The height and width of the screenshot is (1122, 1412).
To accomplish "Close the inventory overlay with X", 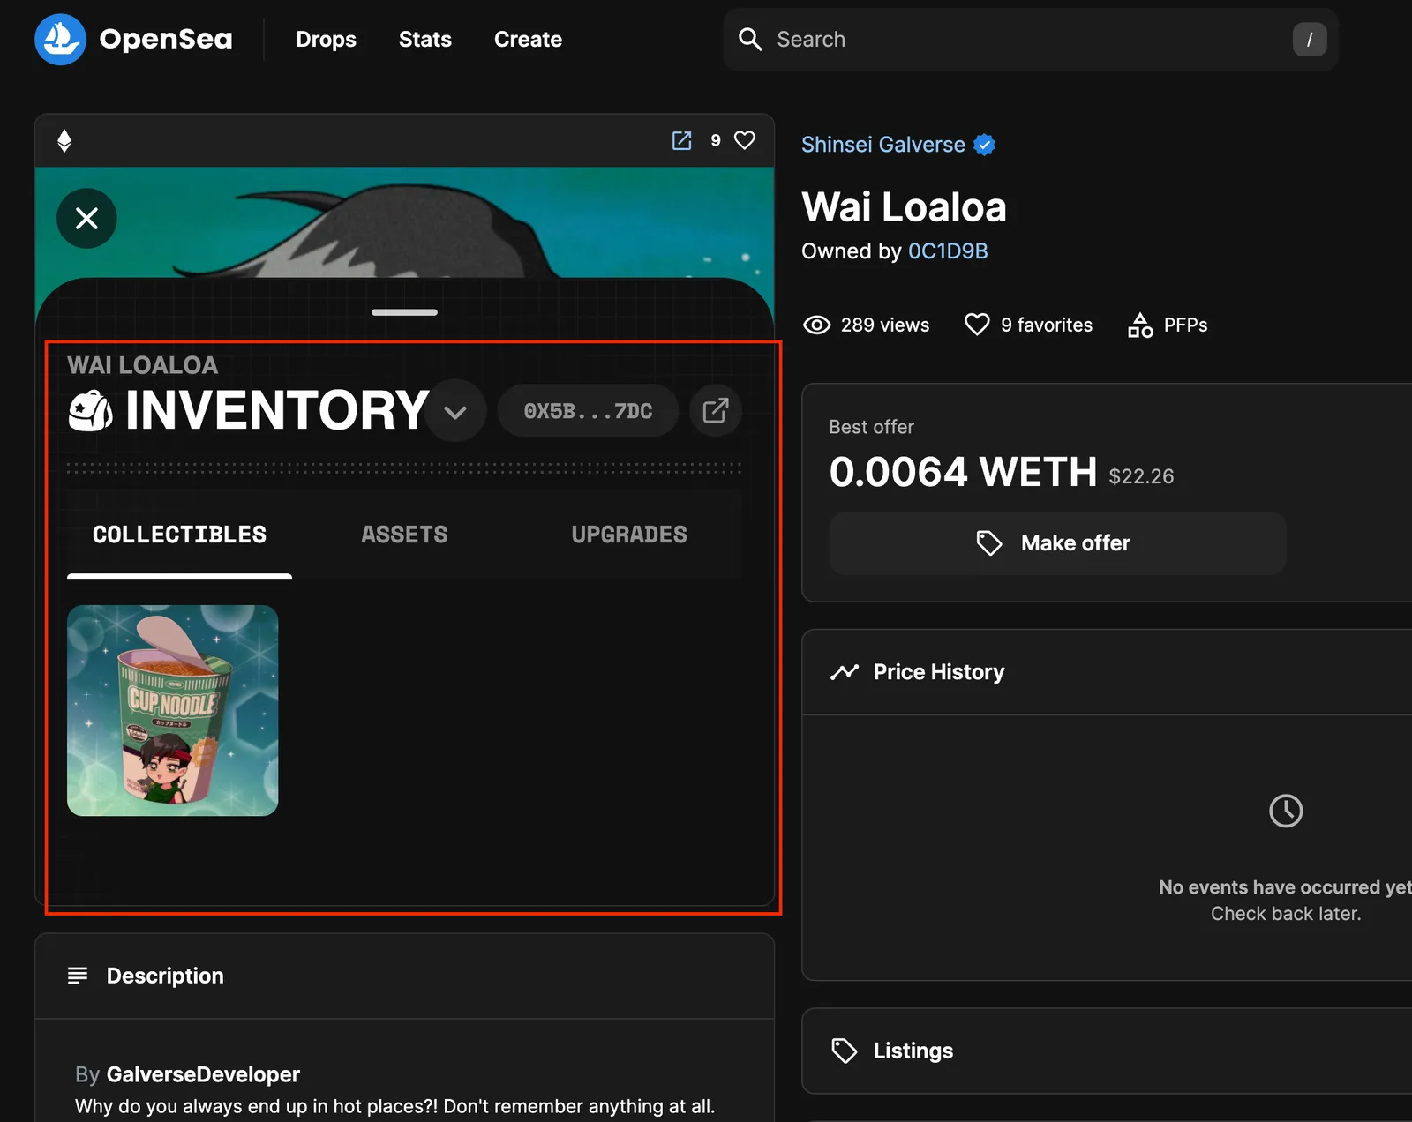I will pyautogui.click(x=86, y=218).
